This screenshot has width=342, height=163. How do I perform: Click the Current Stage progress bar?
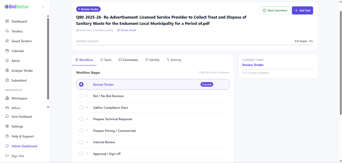point(278,69)
